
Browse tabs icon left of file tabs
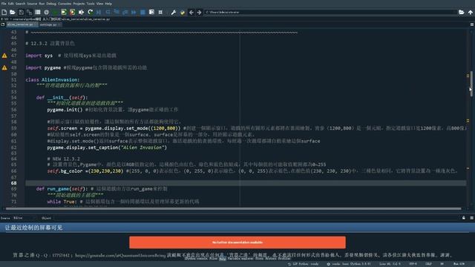pyautogui.click(x=3, y=24)
